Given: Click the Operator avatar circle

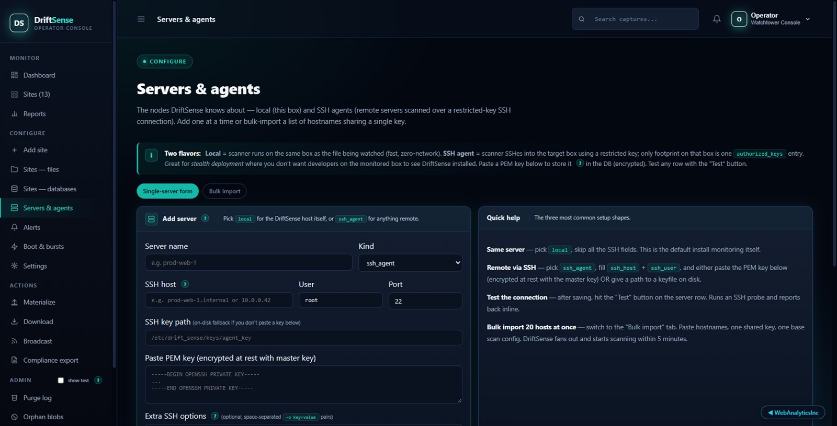Looking at the screenshot, I should 739,19.
